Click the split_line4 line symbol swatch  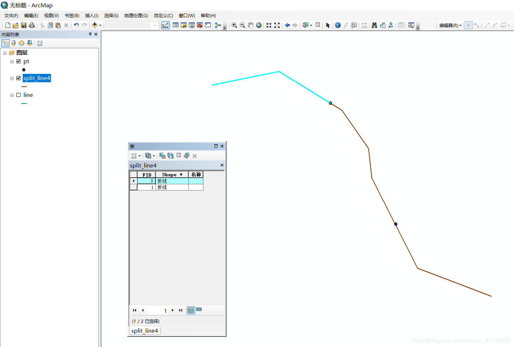point(24,87)
